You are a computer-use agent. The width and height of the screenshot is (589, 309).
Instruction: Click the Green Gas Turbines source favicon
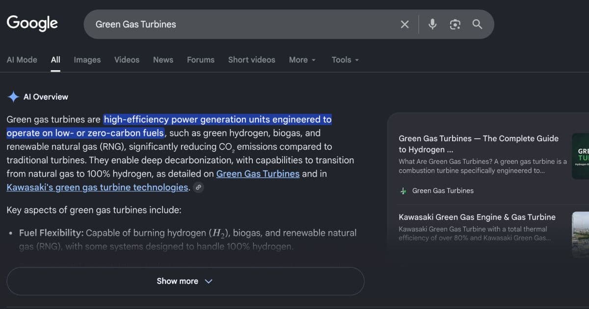pos(403,191)
